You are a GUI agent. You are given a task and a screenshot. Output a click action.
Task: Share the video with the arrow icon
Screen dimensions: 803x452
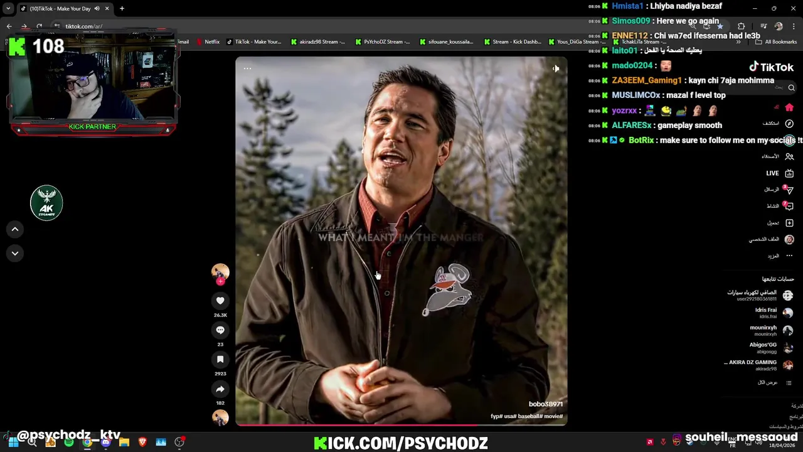(x=220, y=389)
